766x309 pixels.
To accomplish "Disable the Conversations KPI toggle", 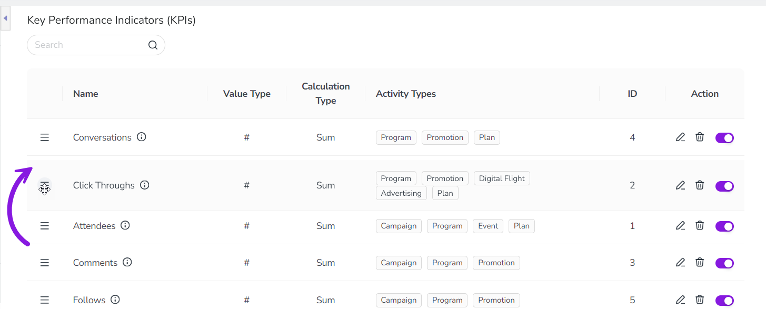I will point(724,138).
